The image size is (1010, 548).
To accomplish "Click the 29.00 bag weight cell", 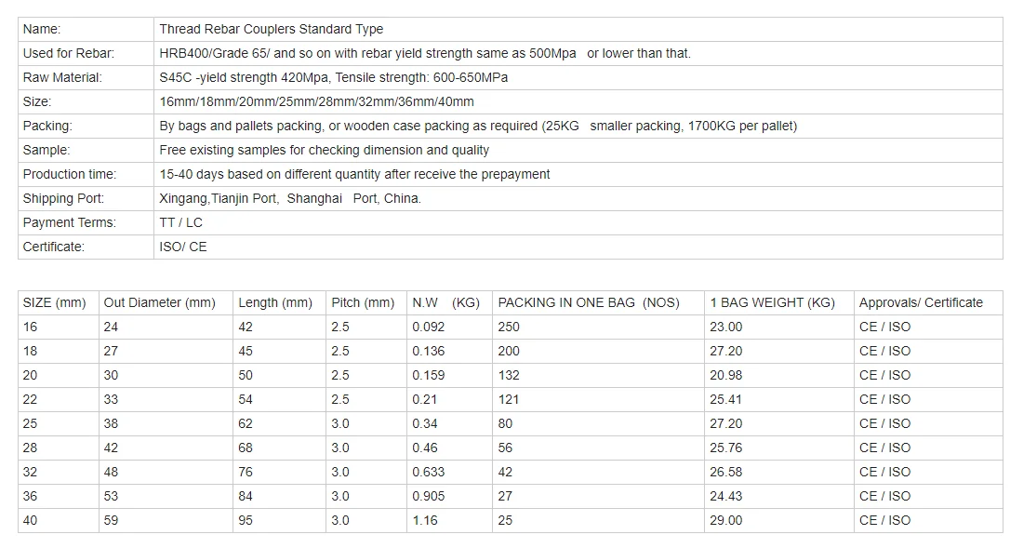I will point(778,520).
